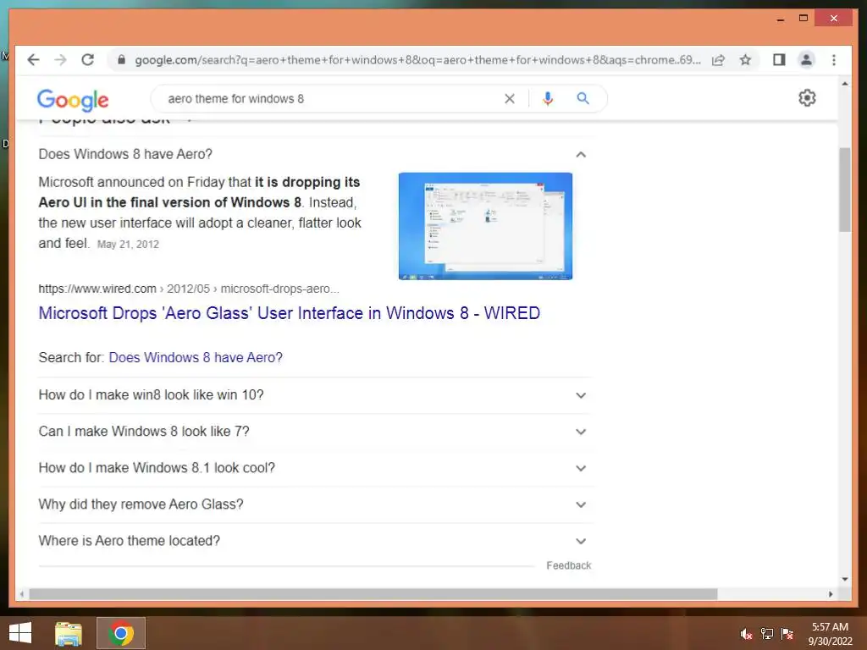Bookmark this page with the star
867x650 pixels.
[745, 60]
